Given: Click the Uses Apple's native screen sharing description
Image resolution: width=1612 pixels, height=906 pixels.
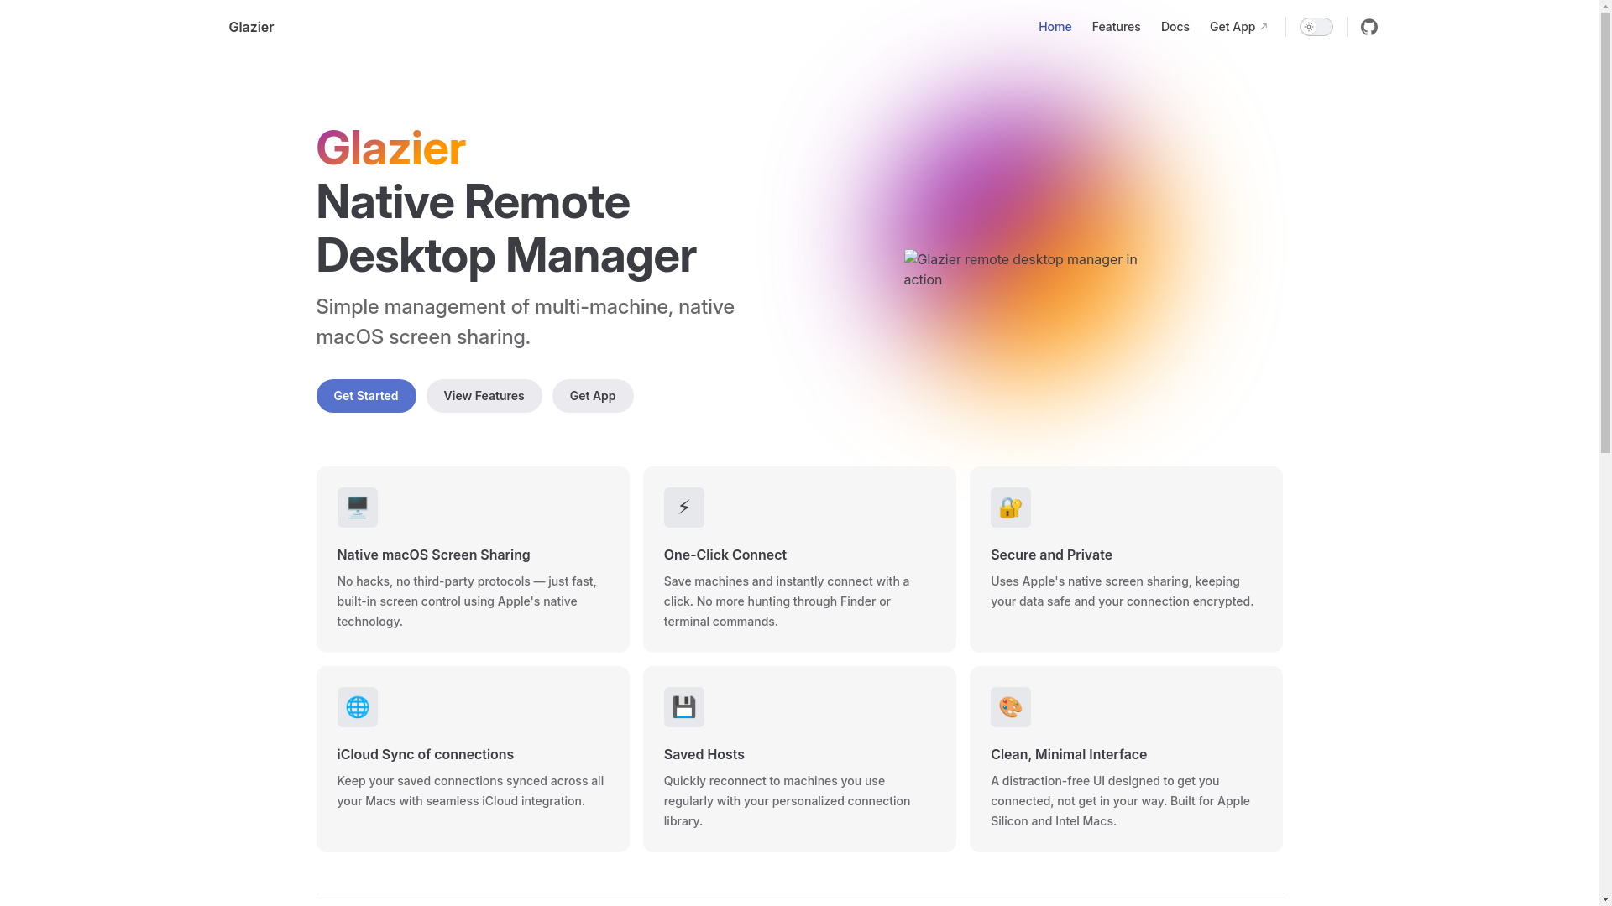Looking at the screenshot, I should tap(1122, 591).
